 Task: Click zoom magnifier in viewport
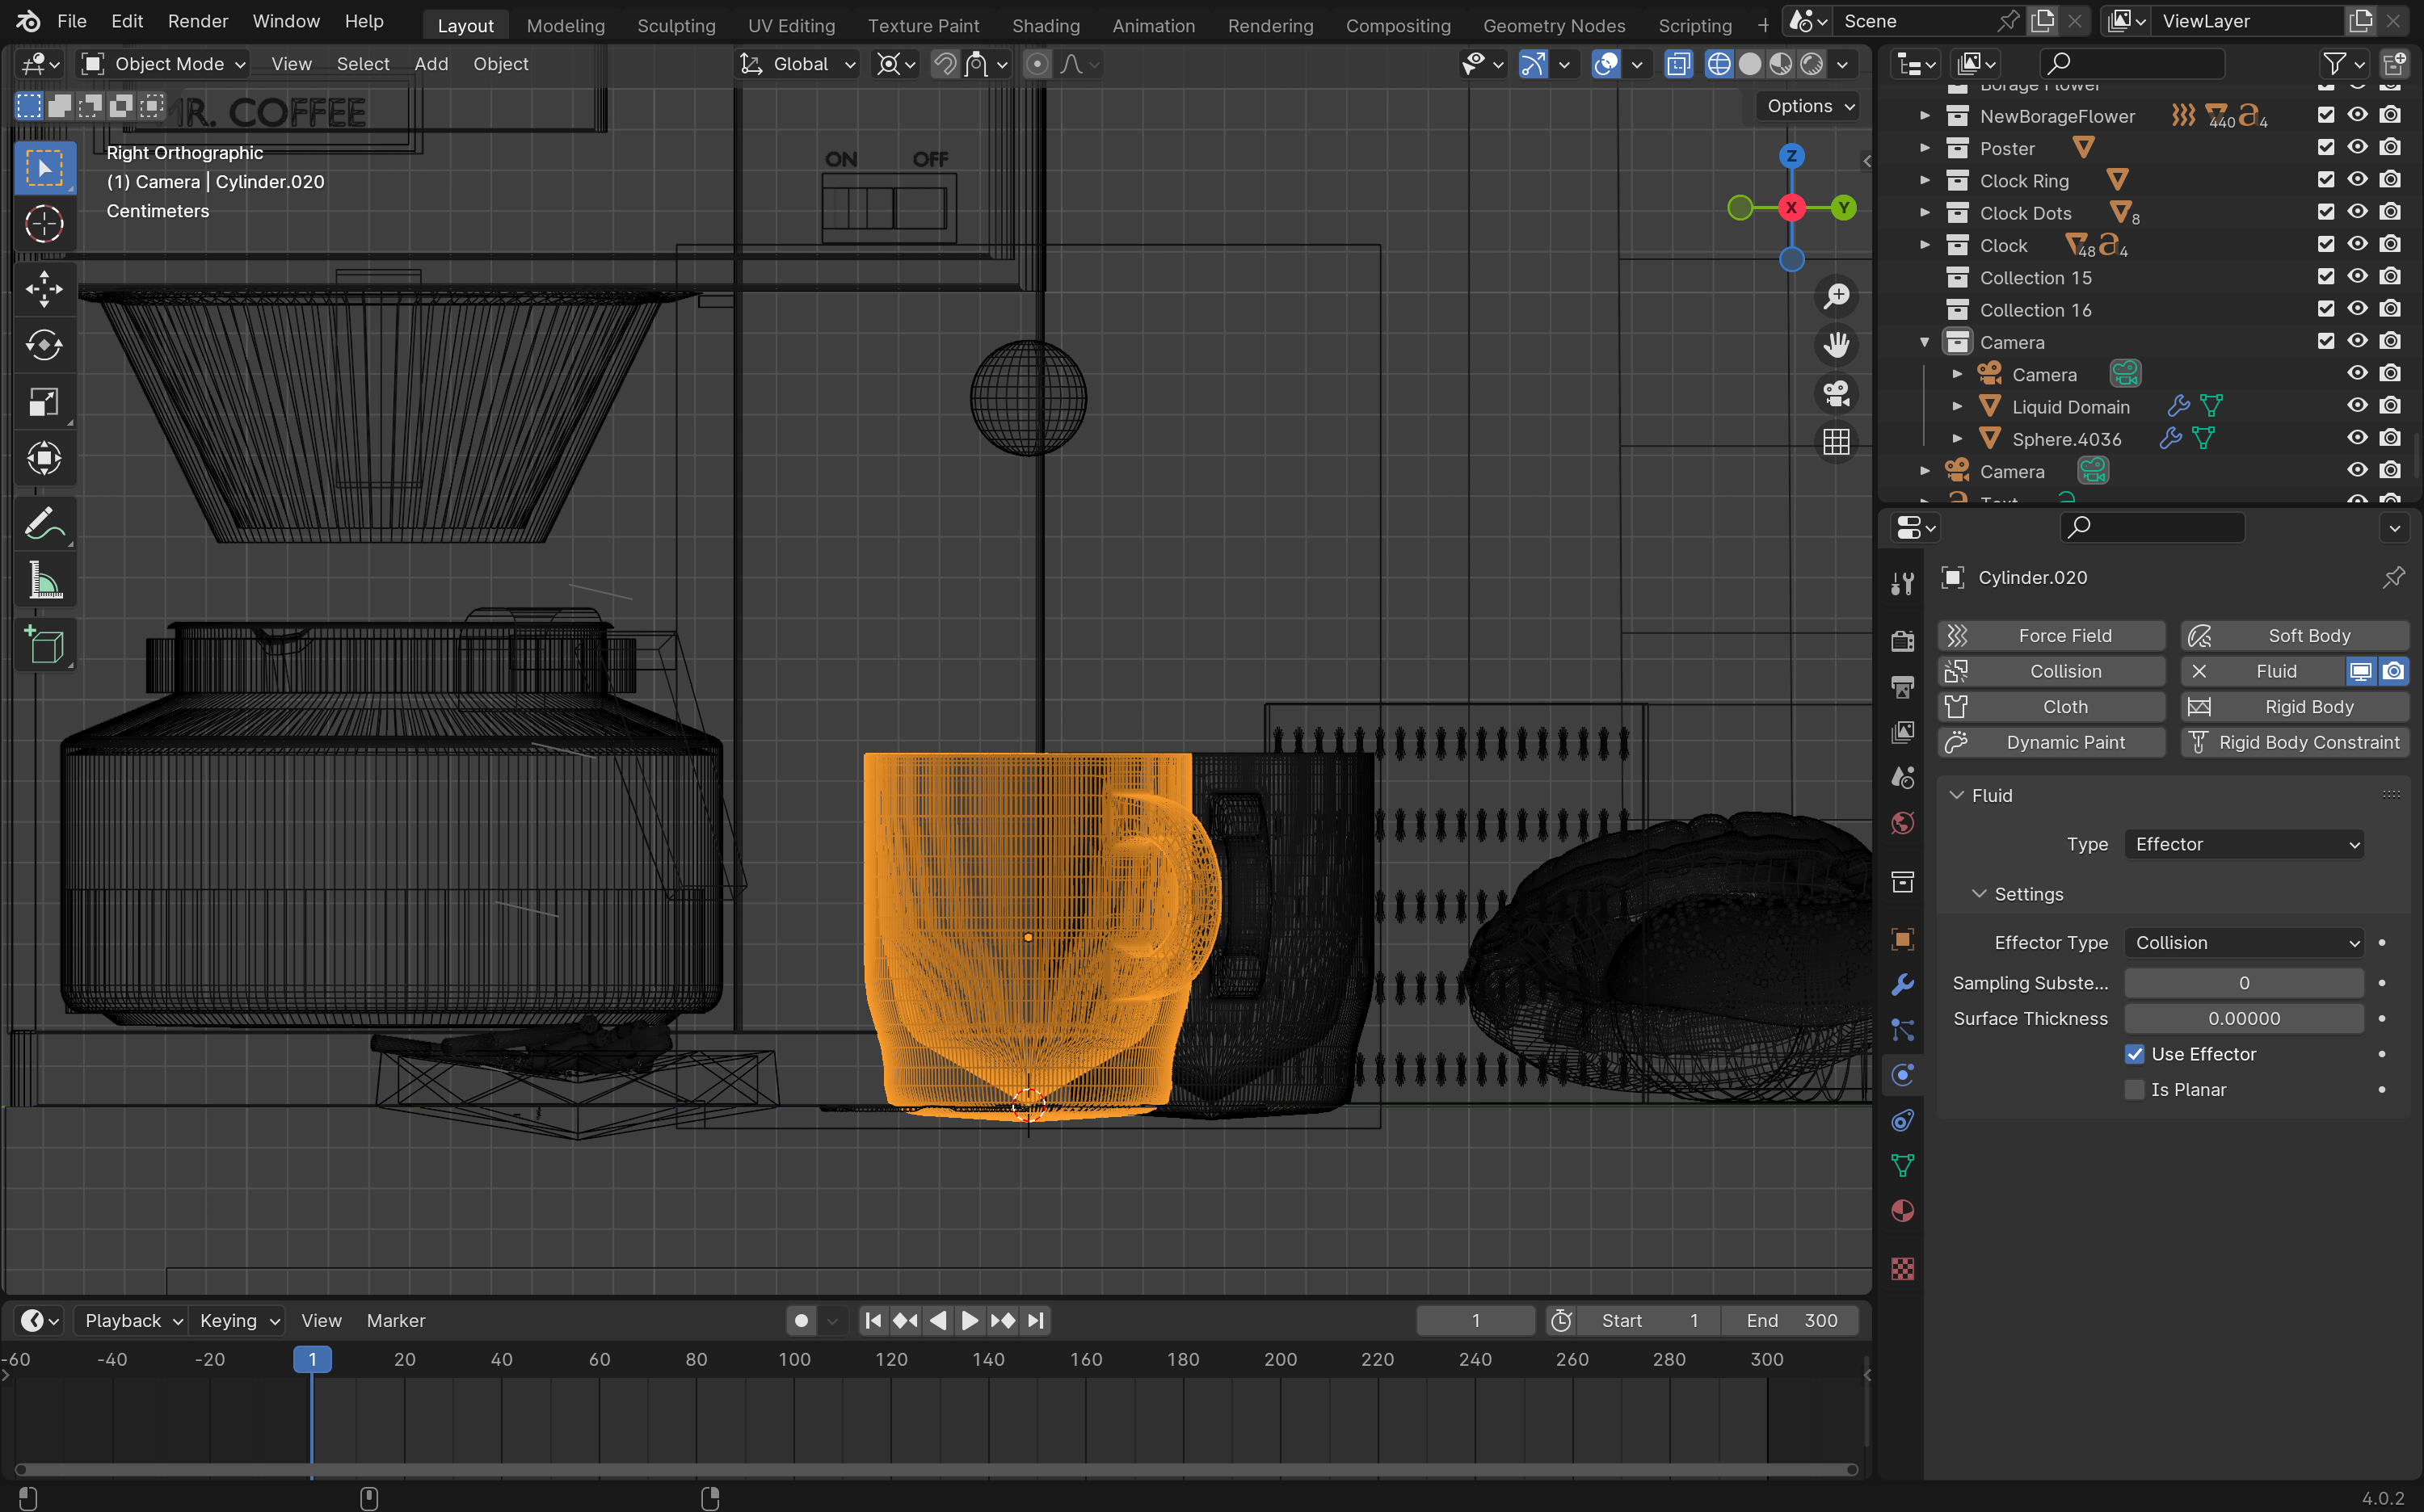(x=1836, y=296)
